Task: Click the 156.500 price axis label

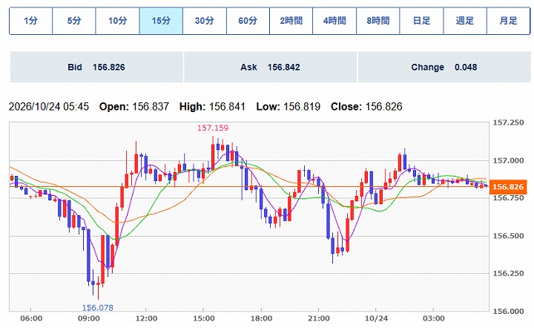Action: [x=509, y=236]
